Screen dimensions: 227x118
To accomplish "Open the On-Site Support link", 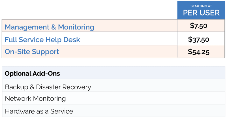I will click(x=32, y=52).
